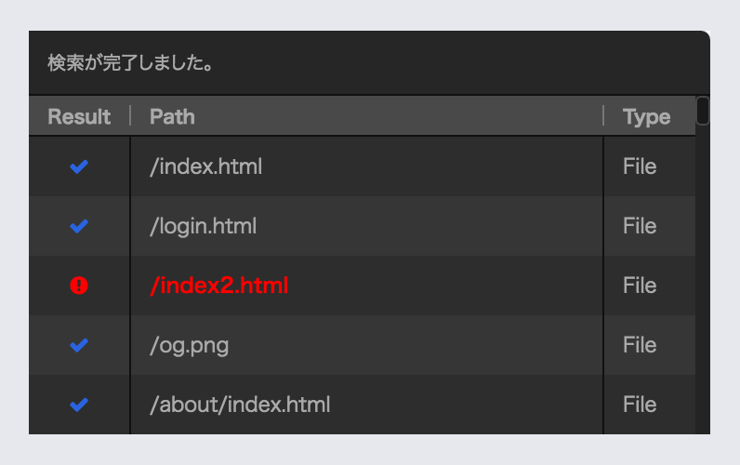Click the File type cell for /index.html
Viewport: 740px width, 465px height.
tap(640, 166)
